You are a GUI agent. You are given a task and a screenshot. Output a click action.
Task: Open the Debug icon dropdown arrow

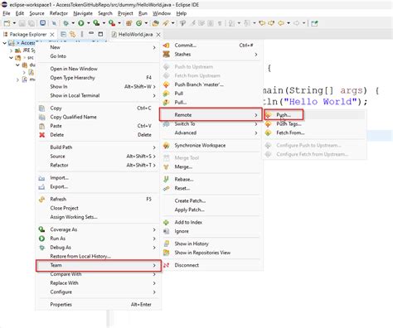coord(73,23)
